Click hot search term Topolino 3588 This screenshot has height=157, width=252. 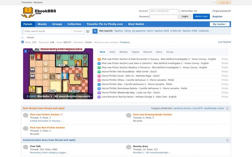pyautogui.click(x=189, y=31)
